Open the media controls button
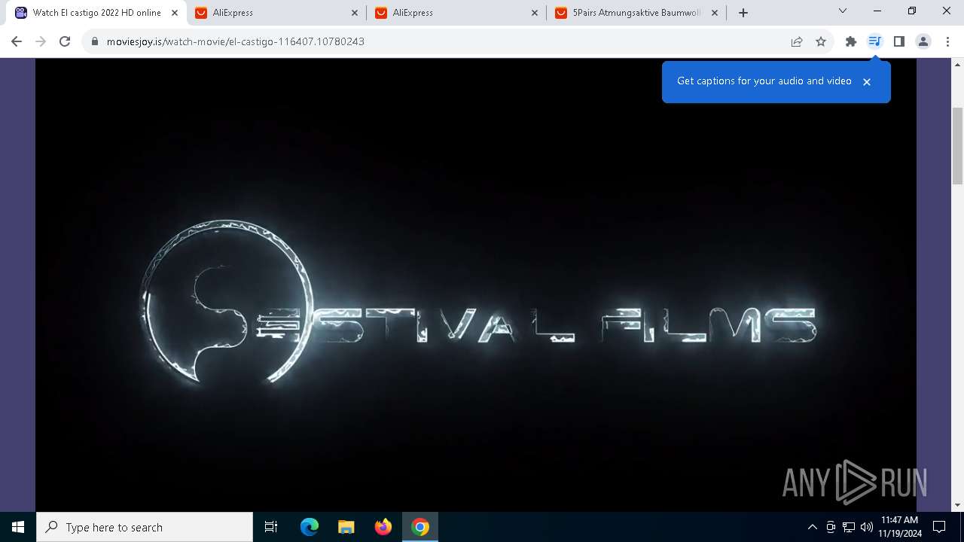This screenshot has width=964, height=542. [875, 41]
